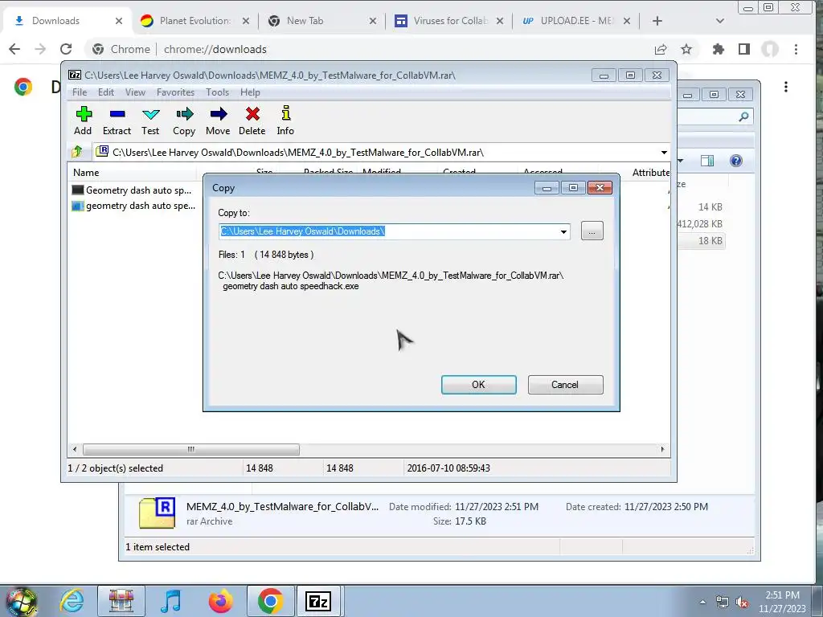
Task: Click the horizontal scrollbar thumb in file list
Action: tap(191, 449)
